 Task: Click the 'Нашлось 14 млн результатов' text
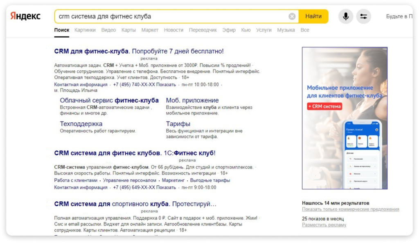[x=336, y=203]
